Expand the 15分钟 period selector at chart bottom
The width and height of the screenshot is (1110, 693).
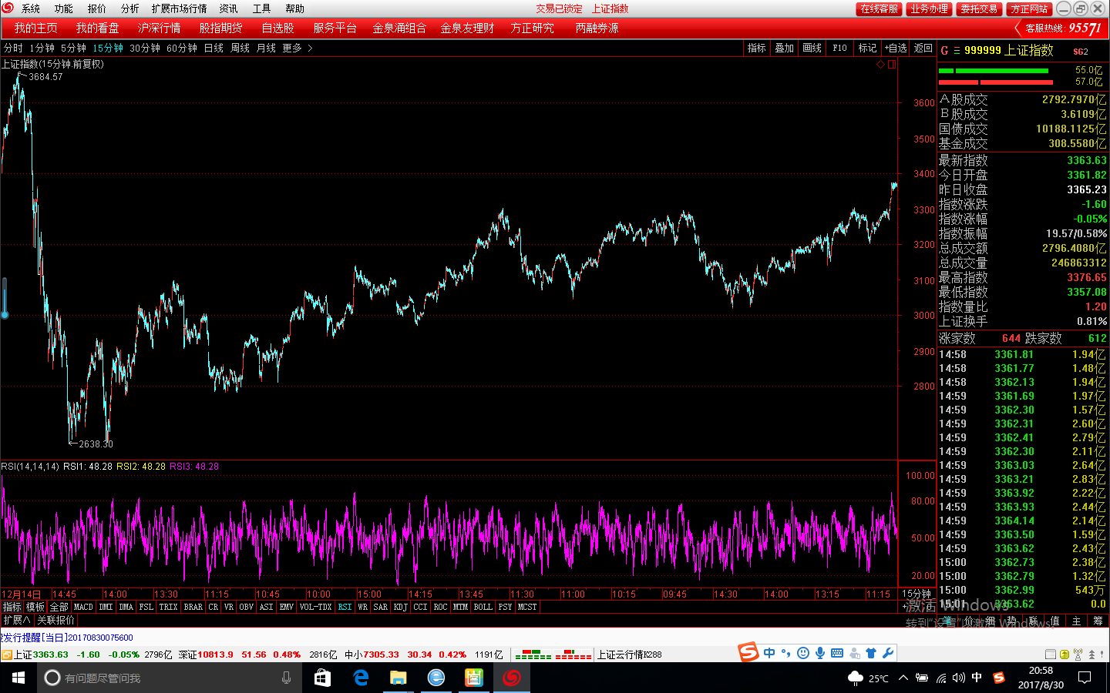917,594
